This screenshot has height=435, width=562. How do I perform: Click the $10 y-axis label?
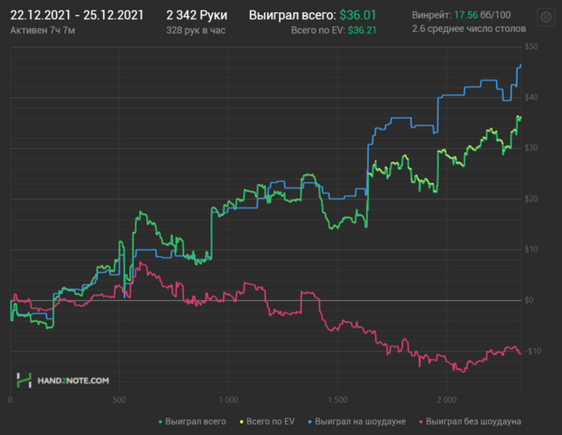click(531, 250)
